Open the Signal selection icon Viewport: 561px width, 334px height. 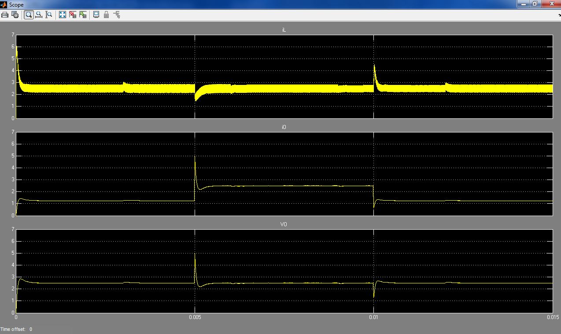(117, 15)
